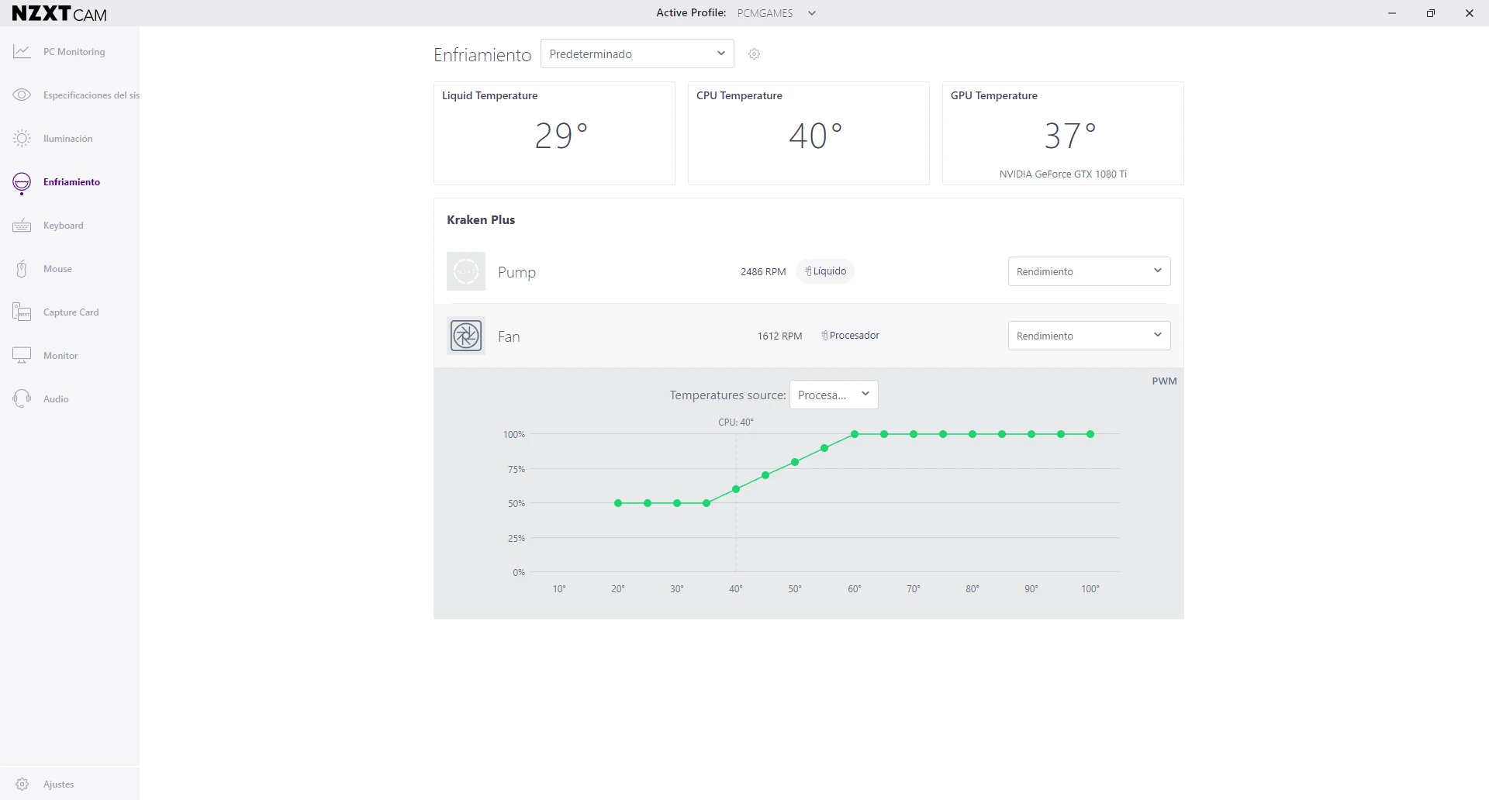Open the Pump Rendimiento mode dropdown
This screenshot has height=800, width=1489.
pyautogui.click(x=1089, y=271)
